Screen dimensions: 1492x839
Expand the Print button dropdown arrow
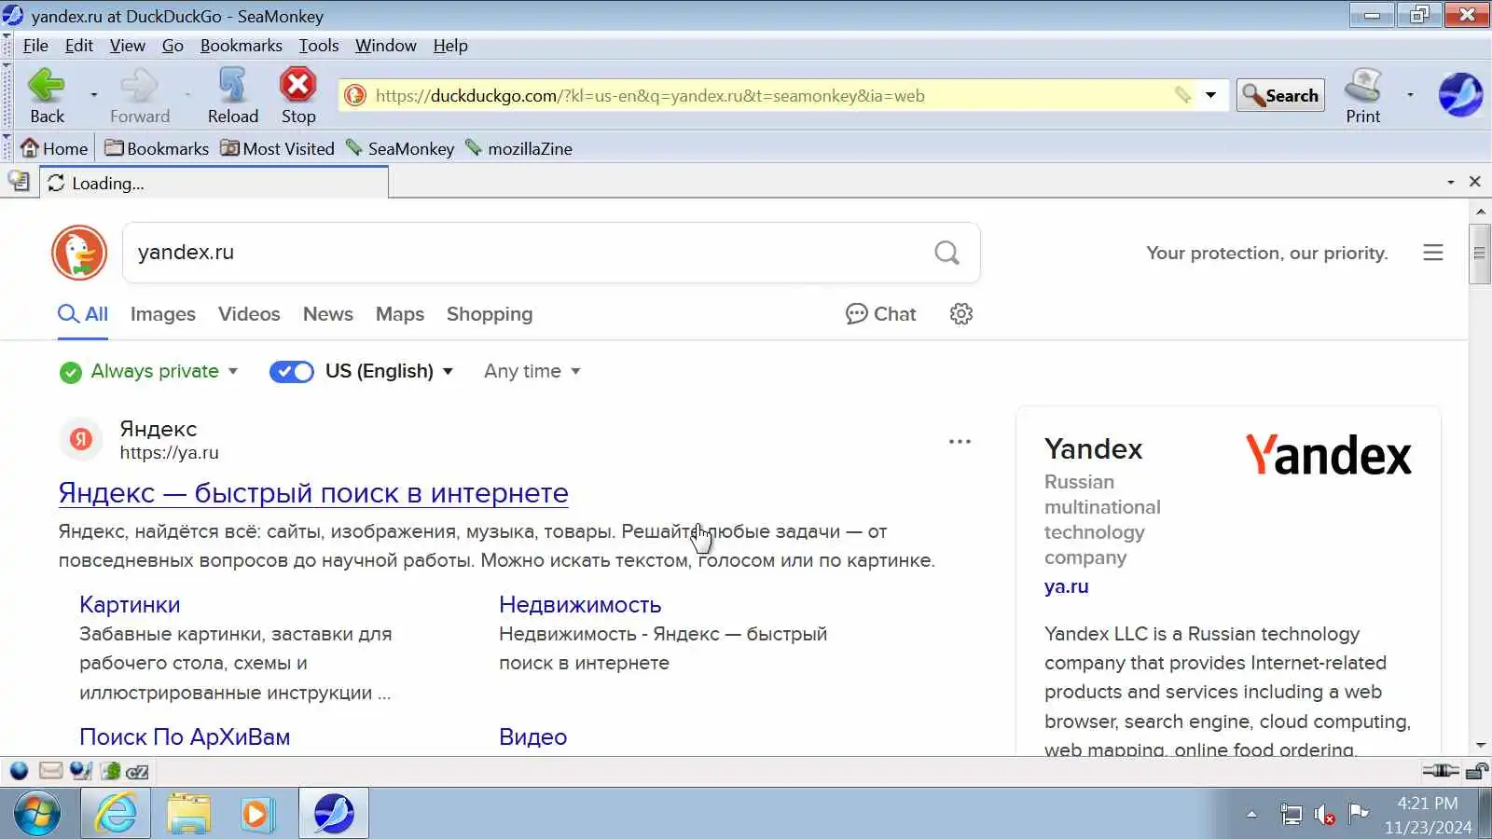point(1410,95)
